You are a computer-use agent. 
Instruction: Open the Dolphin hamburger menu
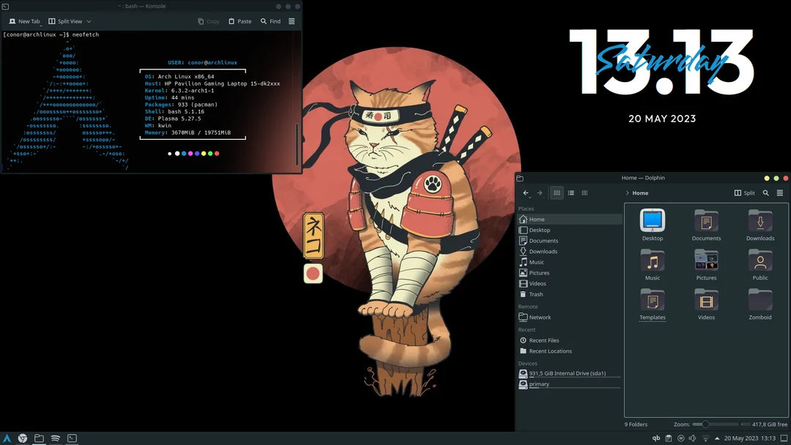click(781, 192)
